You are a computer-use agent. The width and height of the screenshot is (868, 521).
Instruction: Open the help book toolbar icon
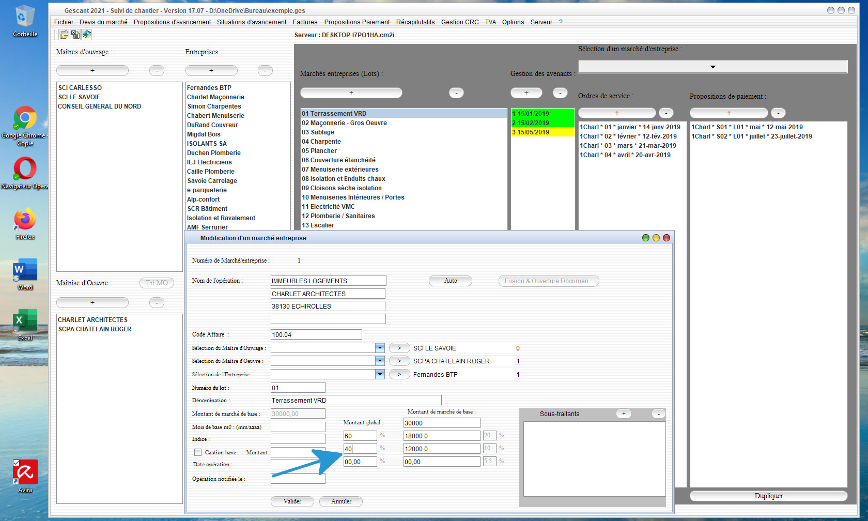[87, 35]
